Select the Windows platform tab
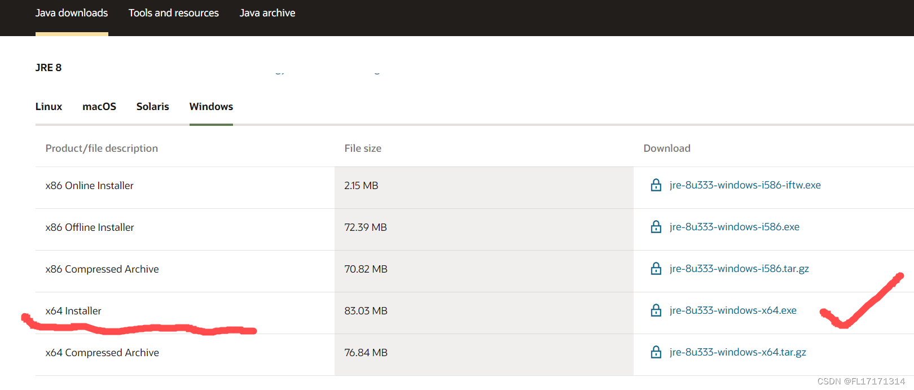The width and height of the screenshot is (914, 390). [211, 107]
